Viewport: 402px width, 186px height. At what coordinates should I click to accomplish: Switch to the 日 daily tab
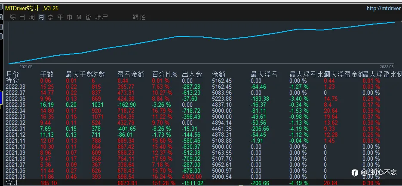[22, 17]
